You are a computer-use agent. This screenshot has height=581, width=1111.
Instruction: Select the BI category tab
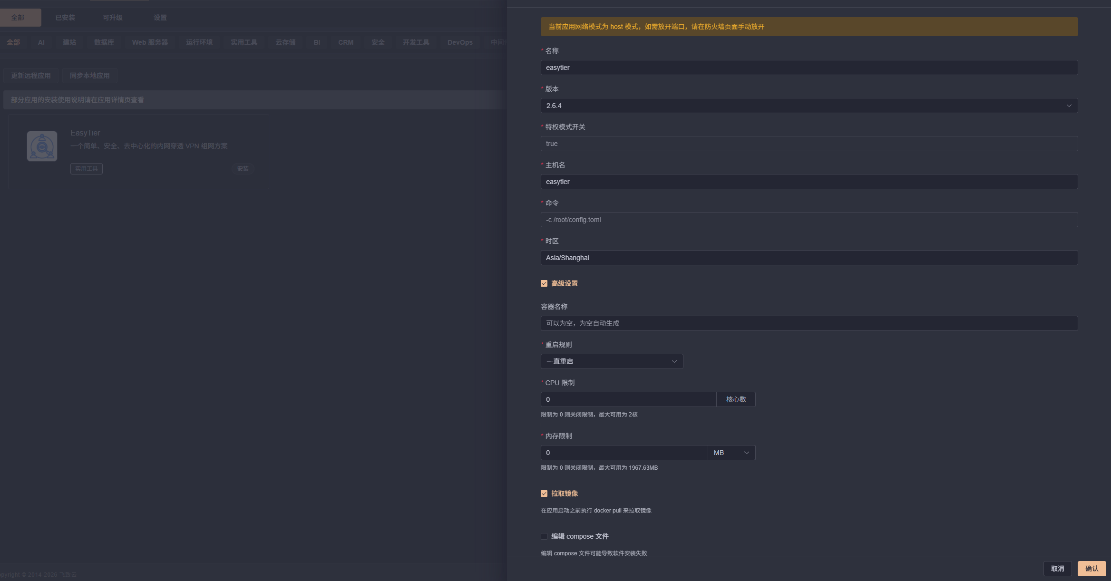tap(317, 42)
